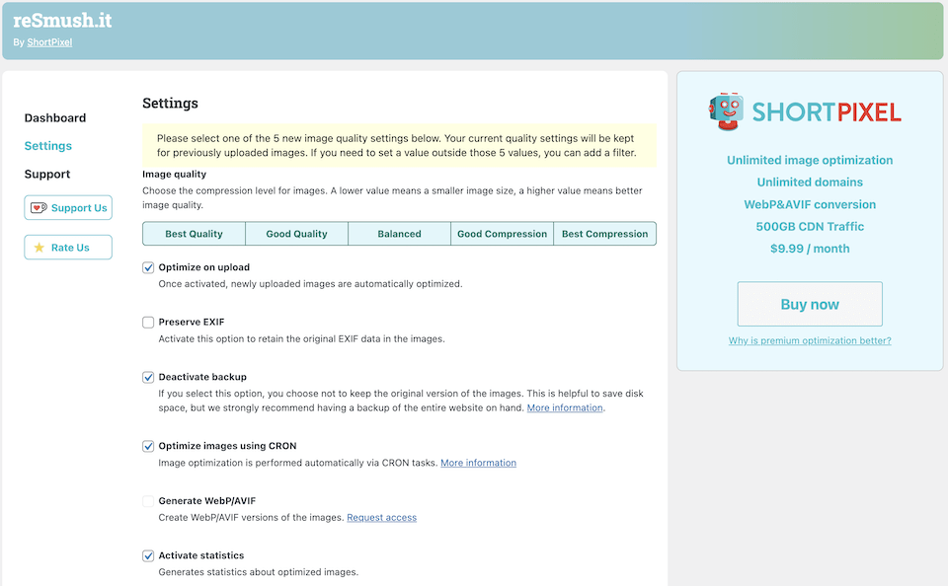The width and height of the screenshot is (948, 586).
Task: Click the Settings page heading
Action: (170, 104)
